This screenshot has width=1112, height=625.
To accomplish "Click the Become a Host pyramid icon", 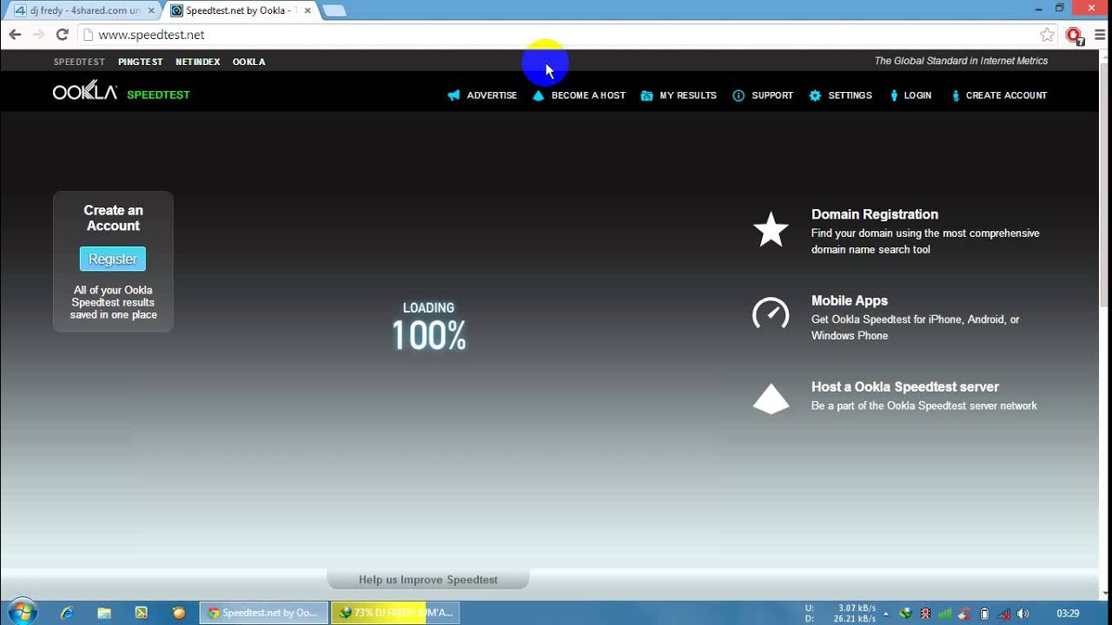I will 539,95.
